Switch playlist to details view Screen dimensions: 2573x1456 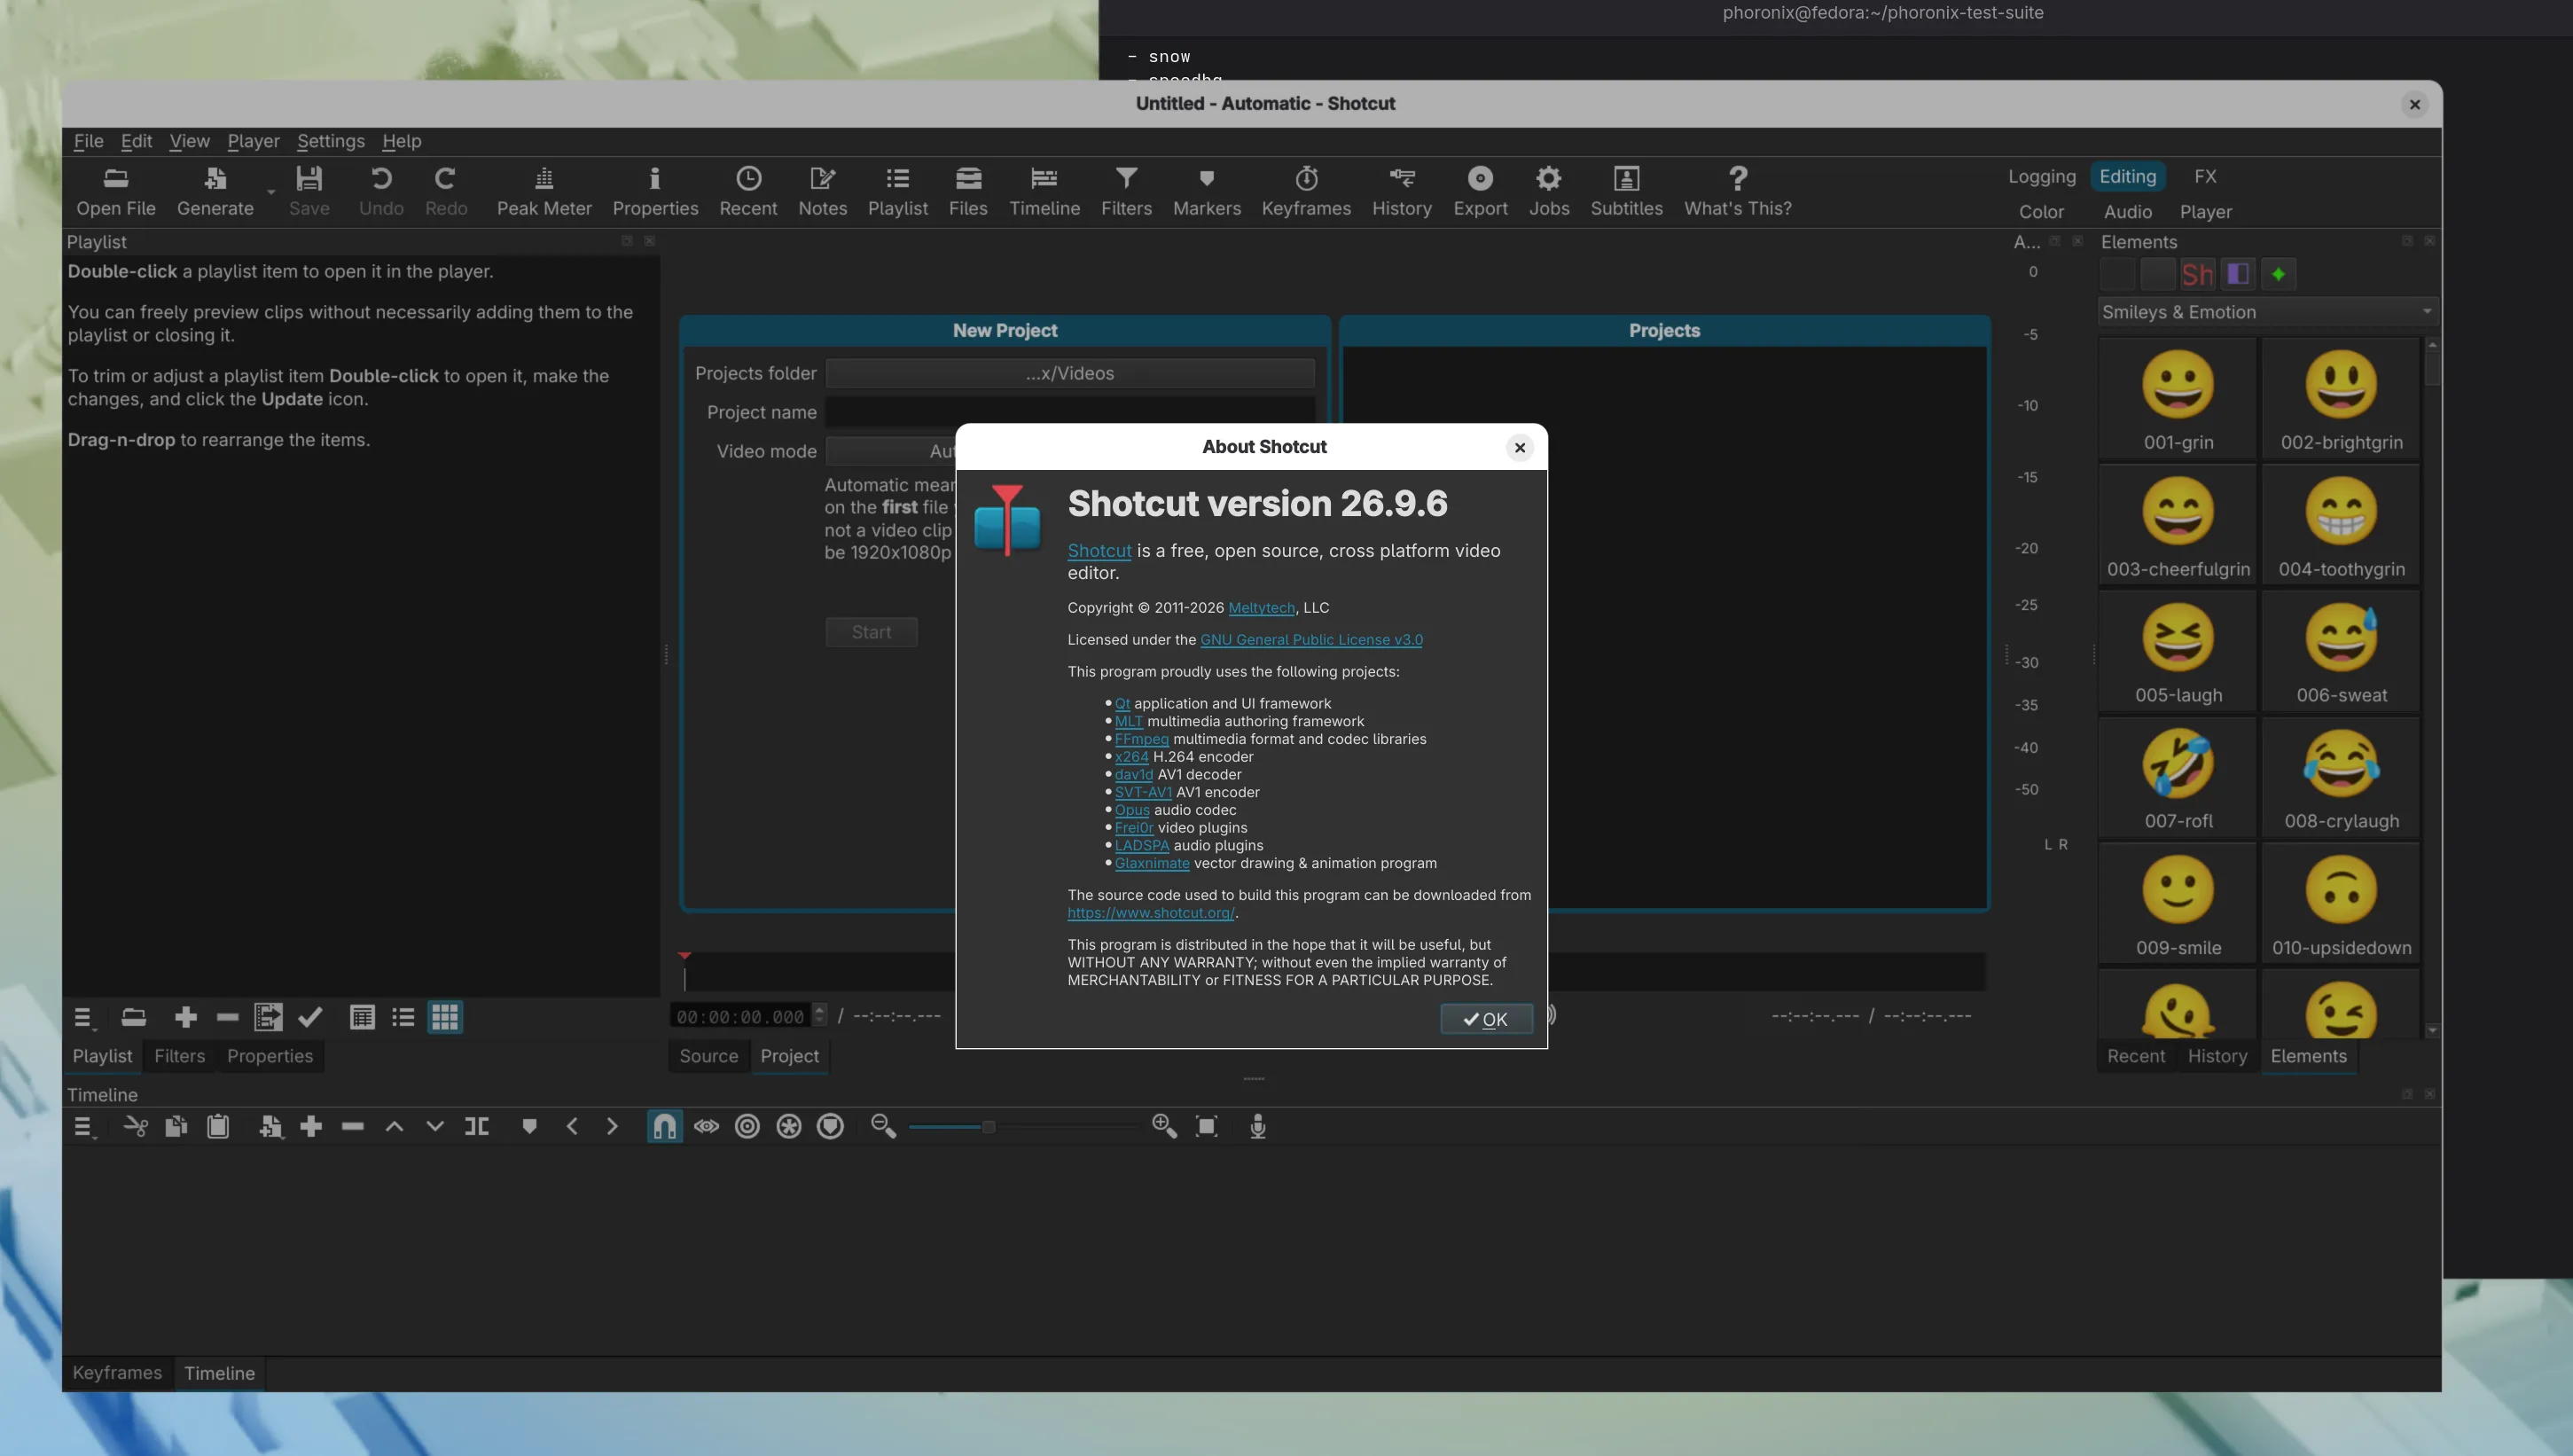tap(362, 1017)
